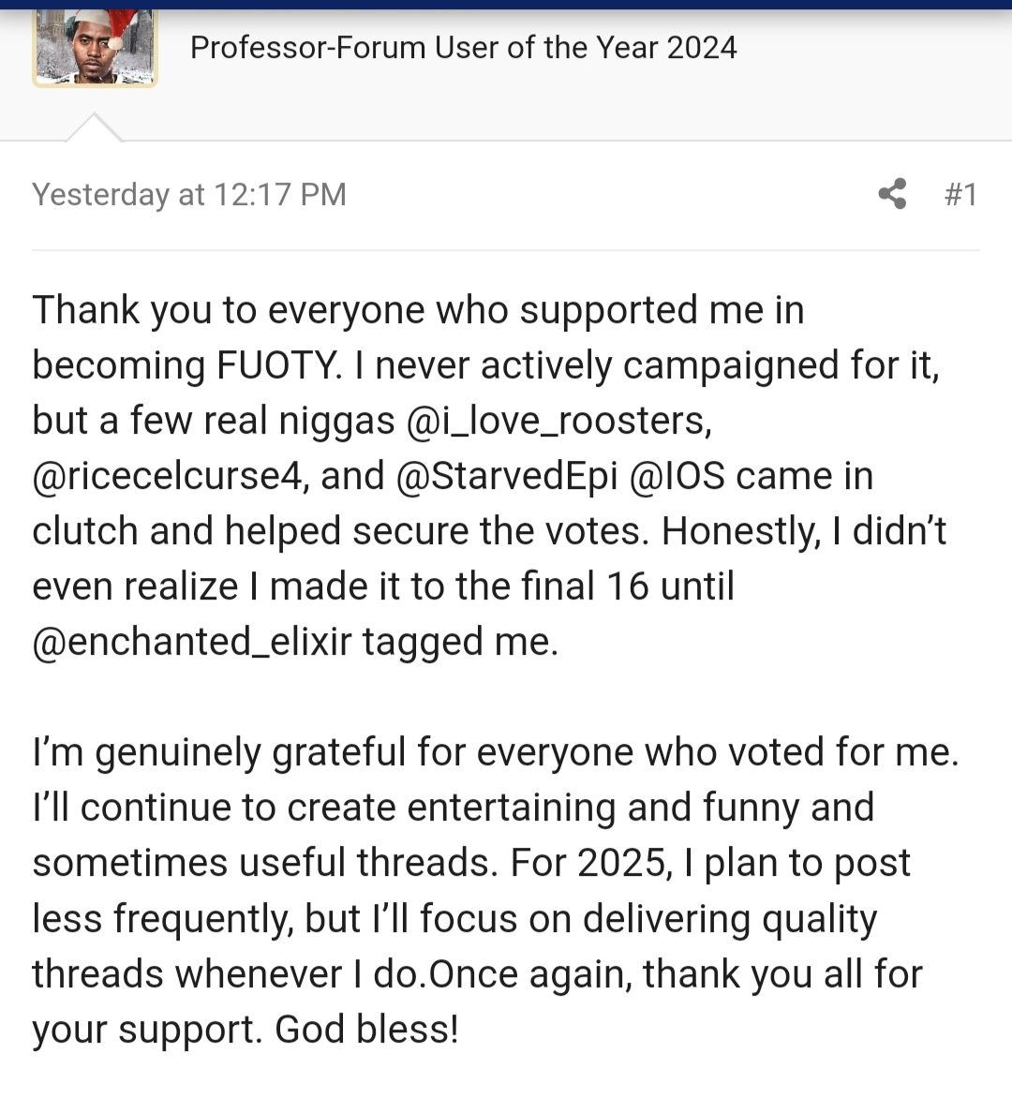Screen dimensions: 1012x1112
Task: Click the share icon beside post number
Action: tap(892, 194)
